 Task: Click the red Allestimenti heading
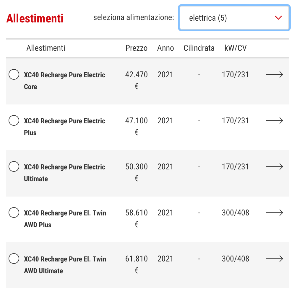pyautogui.click(x=35, y=18)
